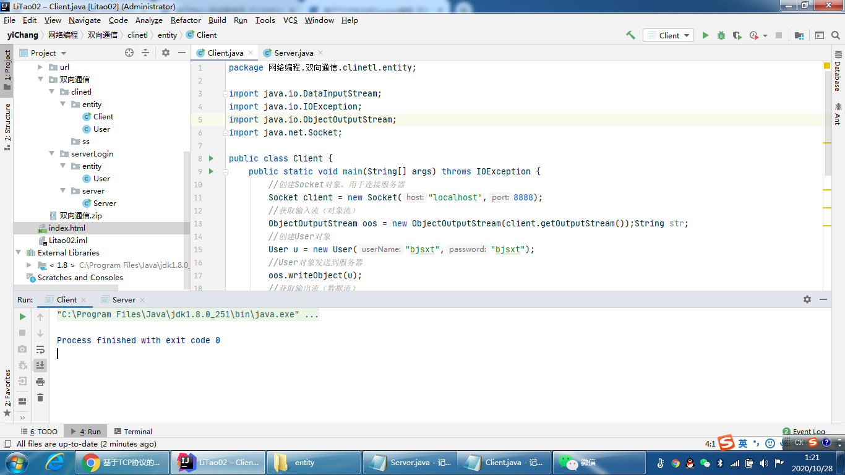845x475 pixels.
Task: Start debugging with the green bug icon
Action: [721, 35]
